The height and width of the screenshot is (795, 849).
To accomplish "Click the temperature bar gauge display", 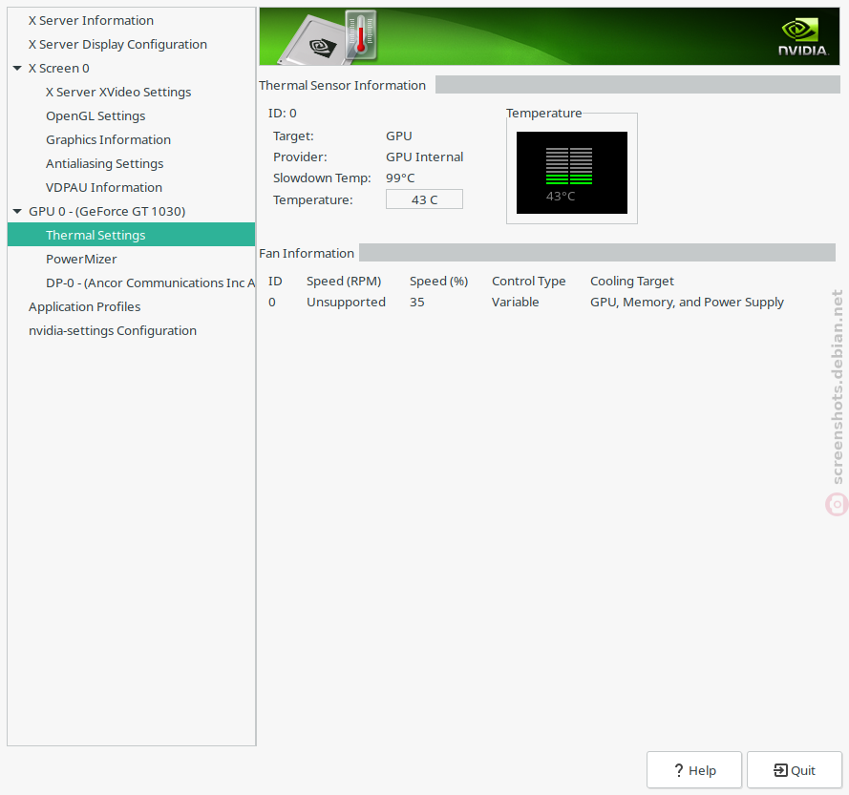I will click(572, 172).
